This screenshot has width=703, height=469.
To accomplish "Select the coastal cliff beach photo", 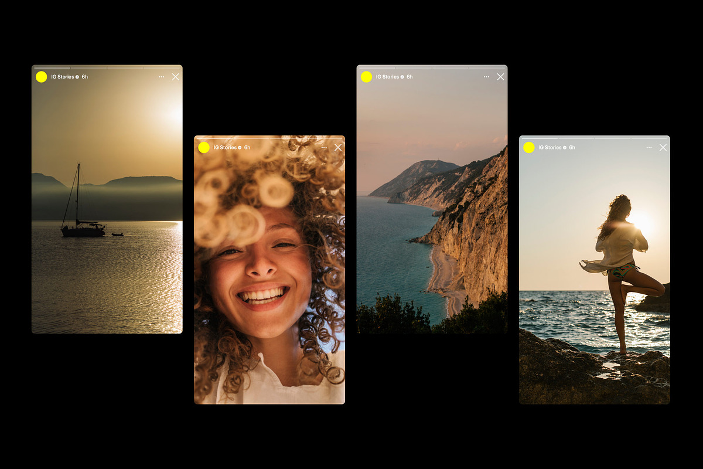I will pyautogui.click(x=432, y=199).
